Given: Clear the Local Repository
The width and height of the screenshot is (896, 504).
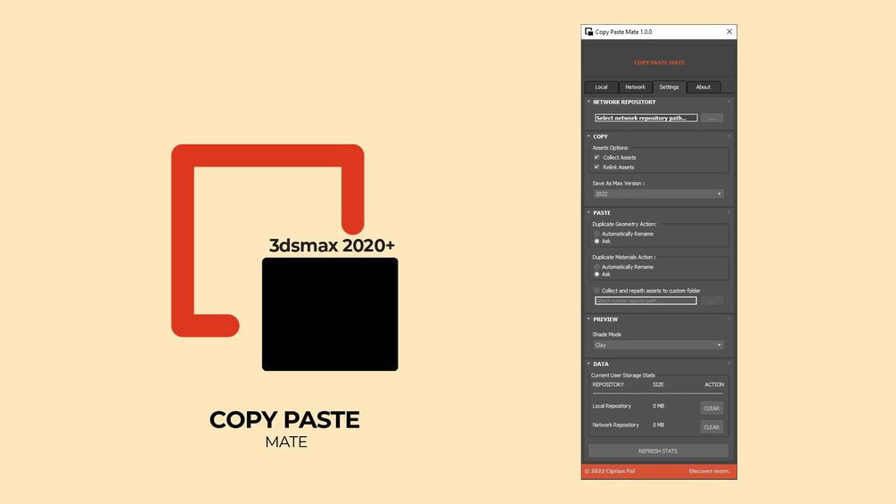Looking at the screenshot, I should [x=712, y=408].
